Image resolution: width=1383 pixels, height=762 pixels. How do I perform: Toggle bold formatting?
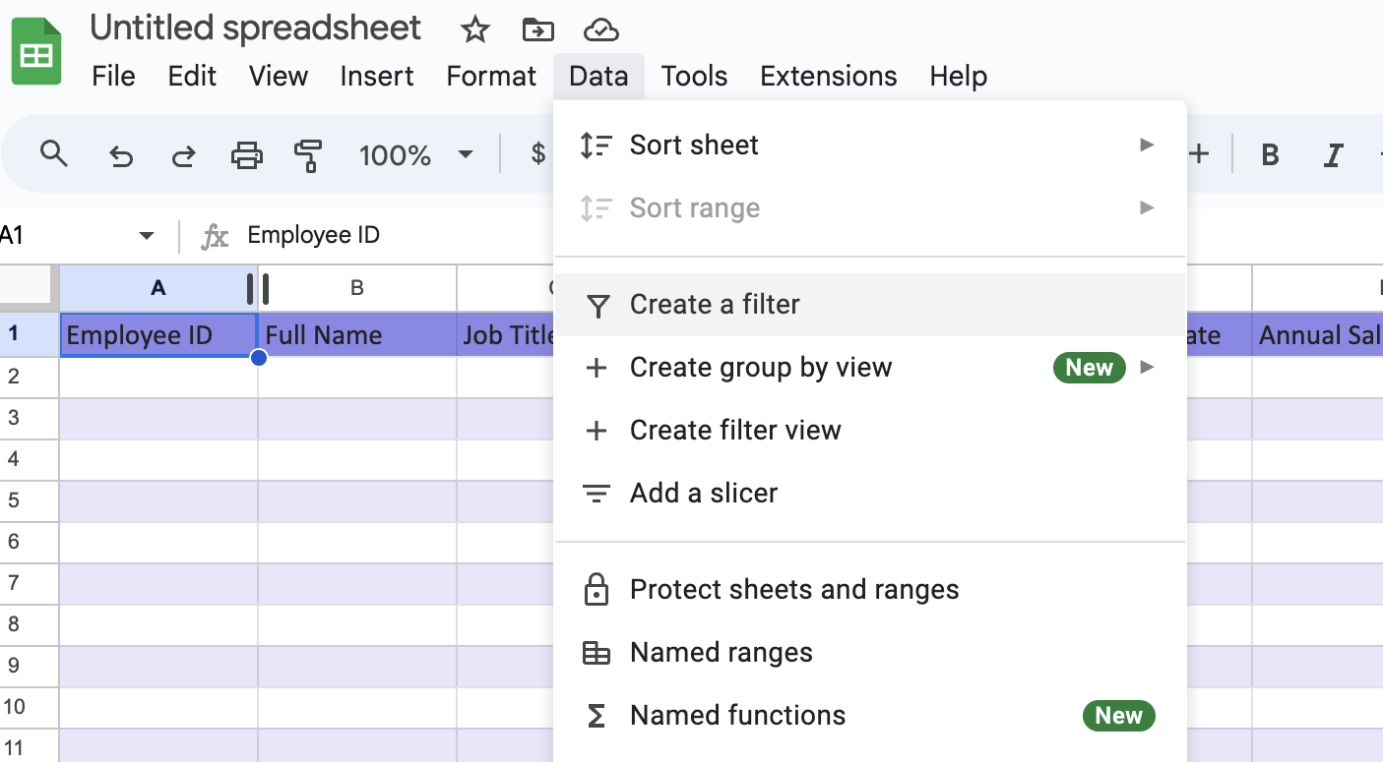(1270, 154)
